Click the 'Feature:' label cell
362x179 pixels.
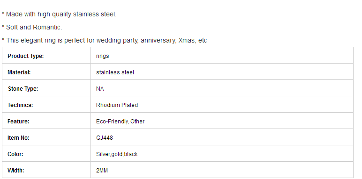click(x=46, y=121)
